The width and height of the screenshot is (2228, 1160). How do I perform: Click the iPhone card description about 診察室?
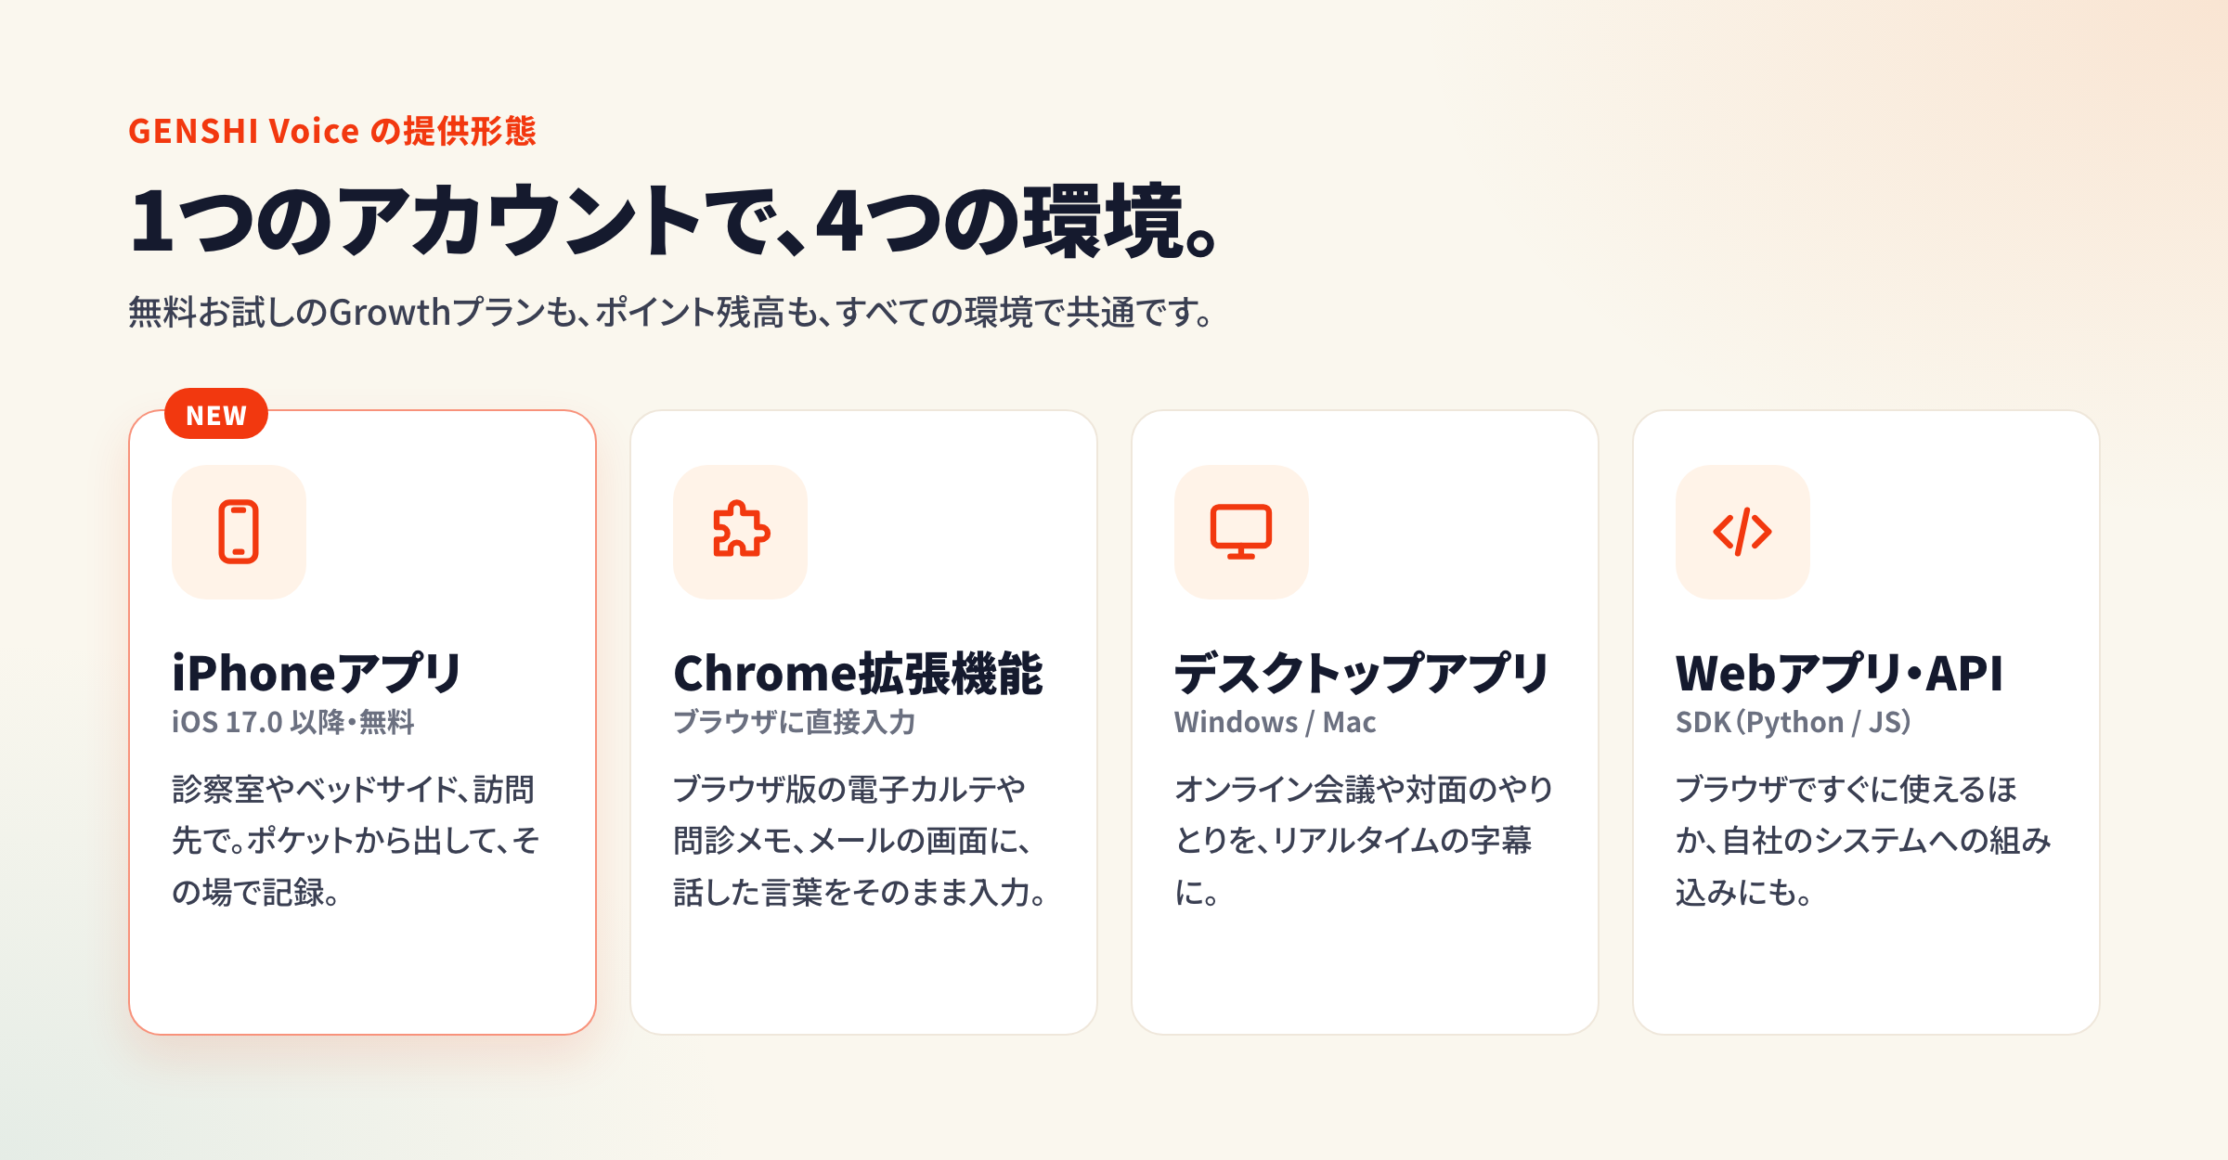(x=356, y=841)
